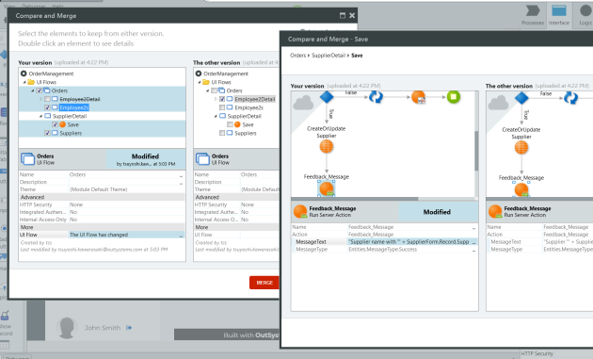
Task: Click the logout icon next to John Smith
Action: (x=129, y=328)
